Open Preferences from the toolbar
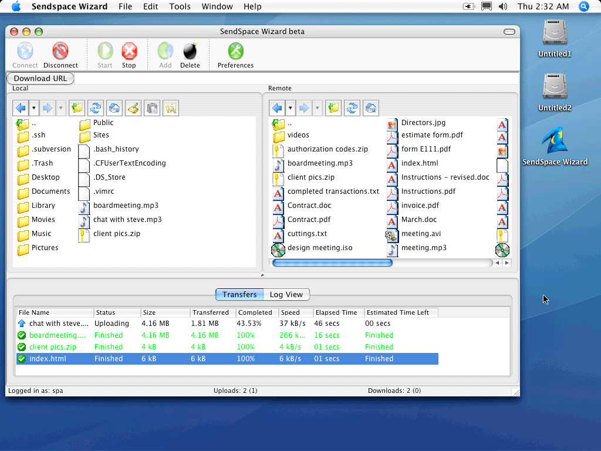 236,51
